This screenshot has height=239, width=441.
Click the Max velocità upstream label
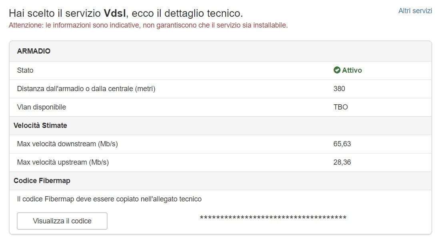(63, 162)
